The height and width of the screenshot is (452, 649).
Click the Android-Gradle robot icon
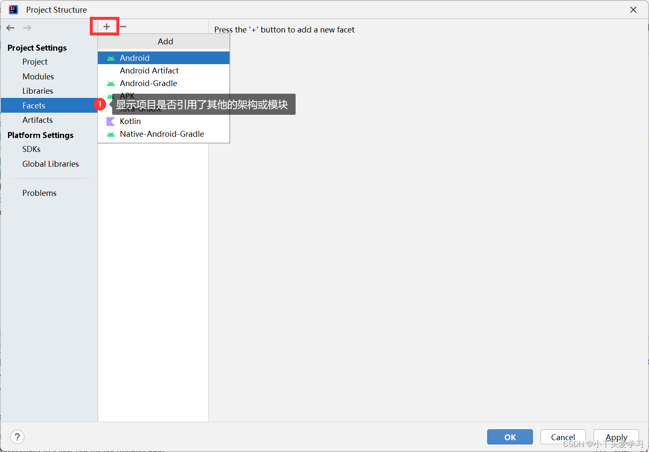[x=110, y=84]
